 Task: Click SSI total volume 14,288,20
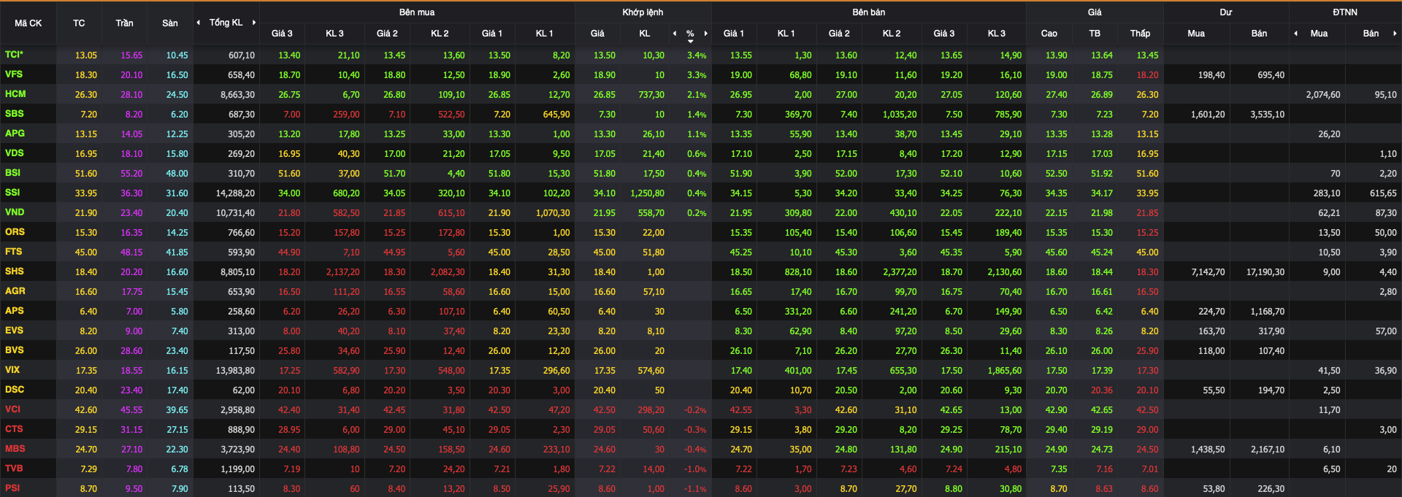coord(235,193)
